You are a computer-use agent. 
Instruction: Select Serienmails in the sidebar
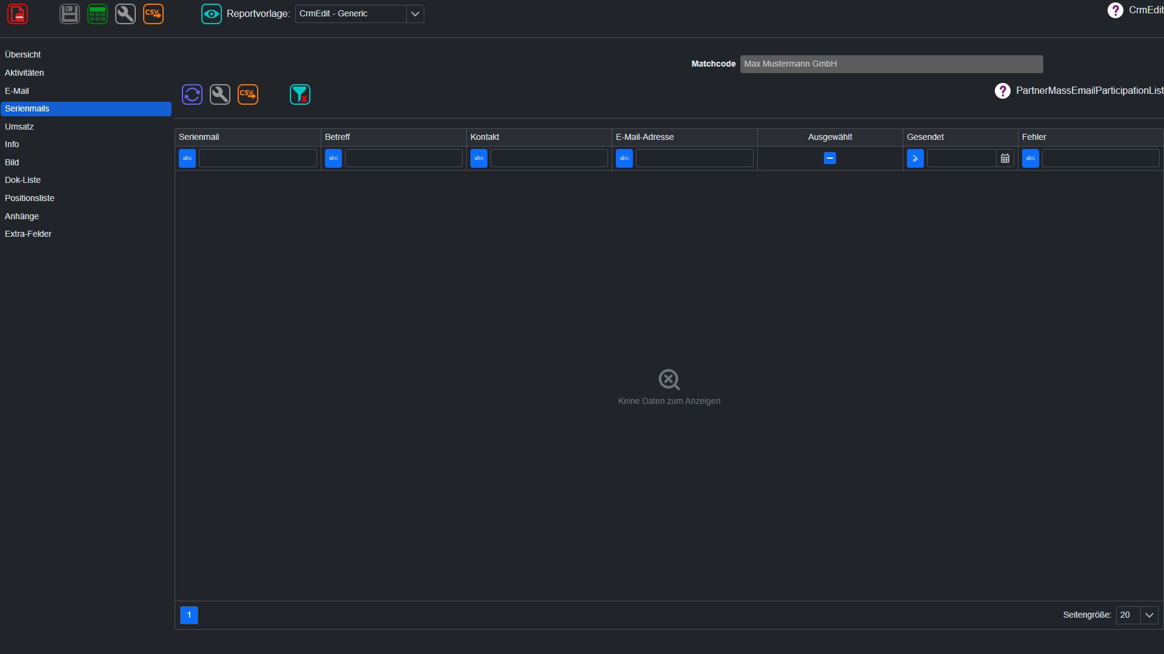pos(85,109)
